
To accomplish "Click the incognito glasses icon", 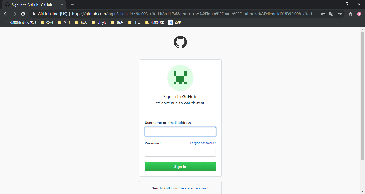I will (351, 14).
